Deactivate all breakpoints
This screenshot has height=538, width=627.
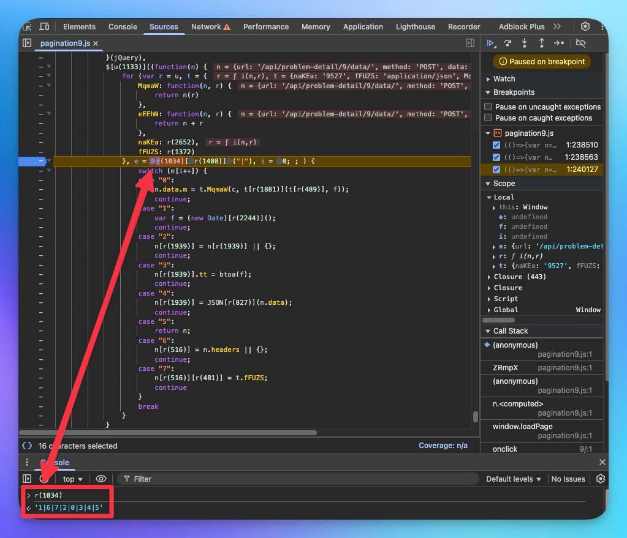tap(580, 43)
